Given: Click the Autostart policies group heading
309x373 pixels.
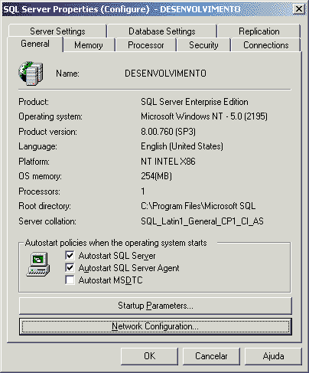Looking at the screenshot, I should coord(116,243).
